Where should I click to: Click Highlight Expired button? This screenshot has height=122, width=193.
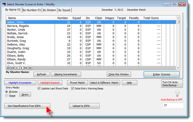click(50, 83)
